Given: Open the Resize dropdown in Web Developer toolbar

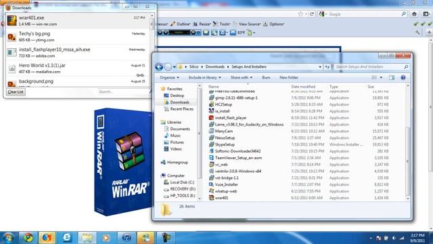Looking at the screenshot, I should click(x=202, y=24).
